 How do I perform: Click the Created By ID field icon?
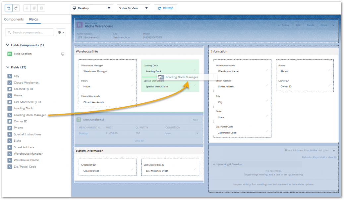[10, 89]
